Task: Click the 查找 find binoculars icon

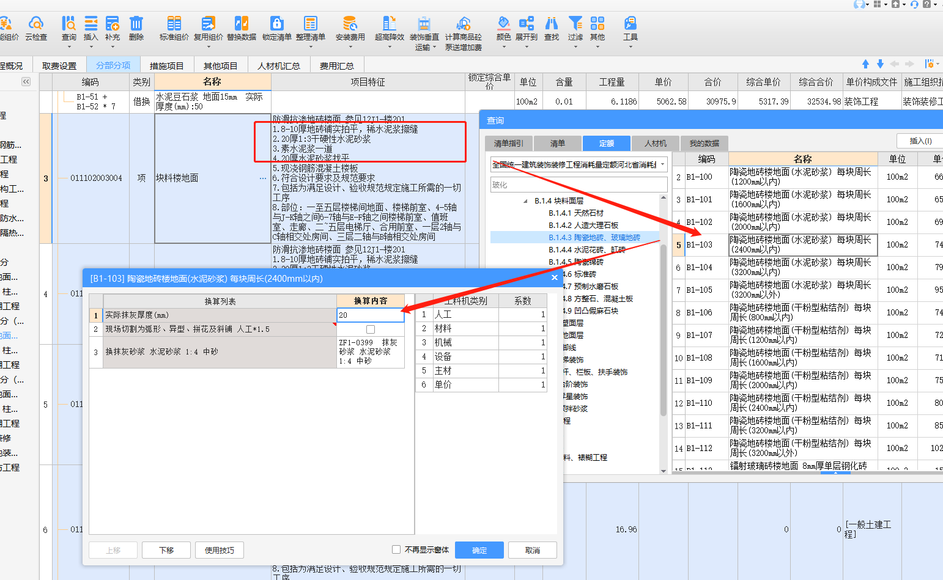Action: click(552, 29)
